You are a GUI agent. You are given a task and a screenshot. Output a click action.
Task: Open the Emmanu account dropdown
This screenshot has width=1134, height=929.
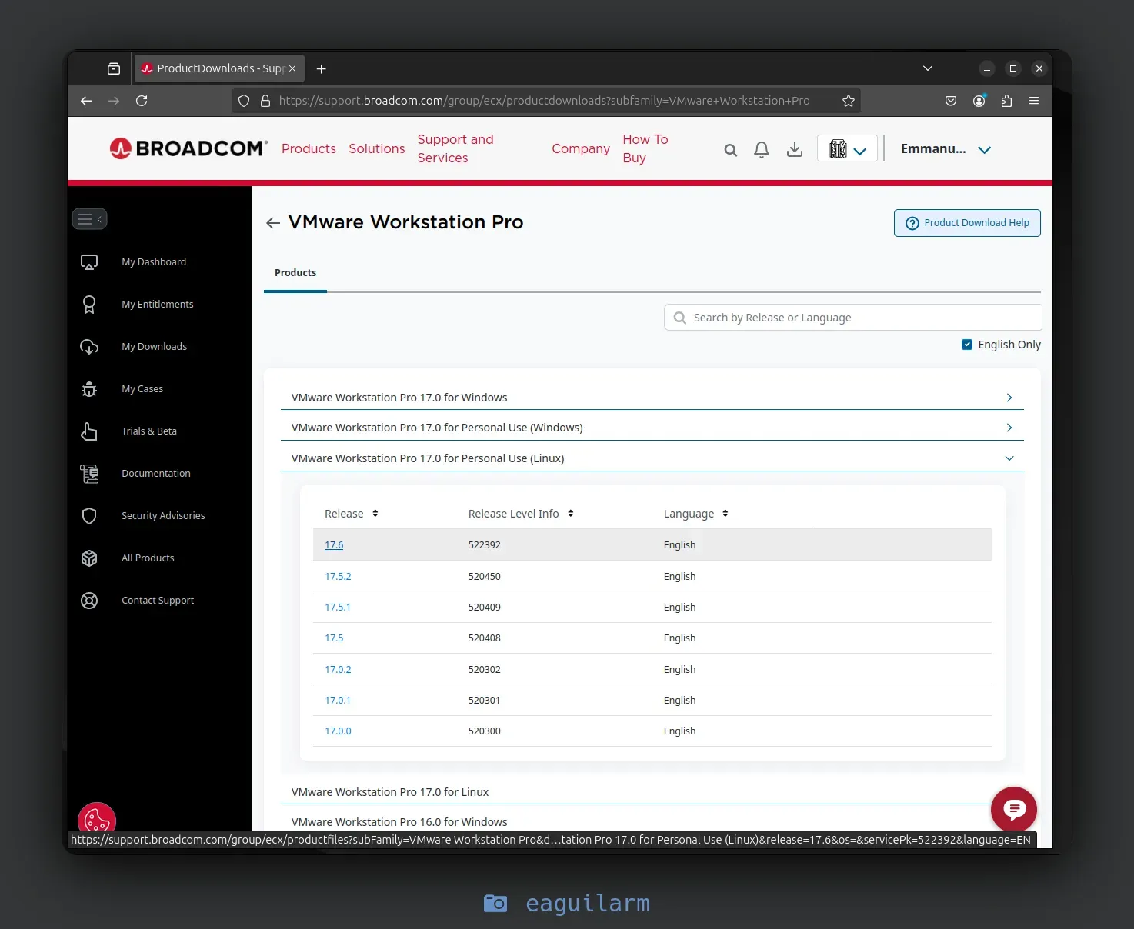click(x=946, y=148)
